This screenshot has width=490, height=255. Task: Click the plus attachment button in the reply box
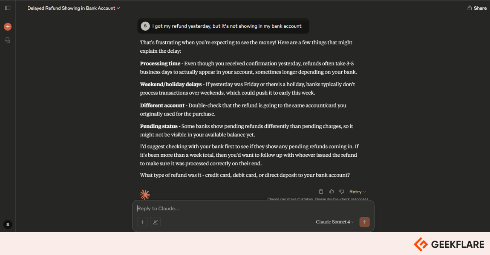[x=142, y=222]
